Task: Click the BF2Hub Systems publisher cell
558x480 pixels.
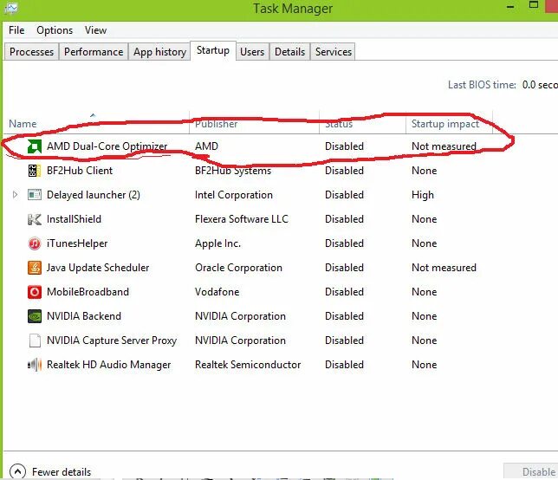Action: coord(233,171)
